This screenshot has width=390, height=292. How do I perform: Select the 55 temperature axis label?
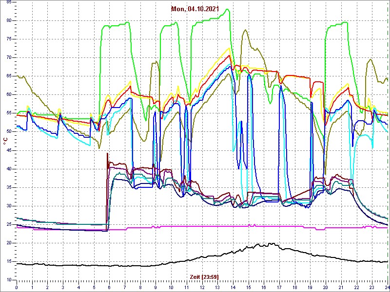click(x=8, y=113)
